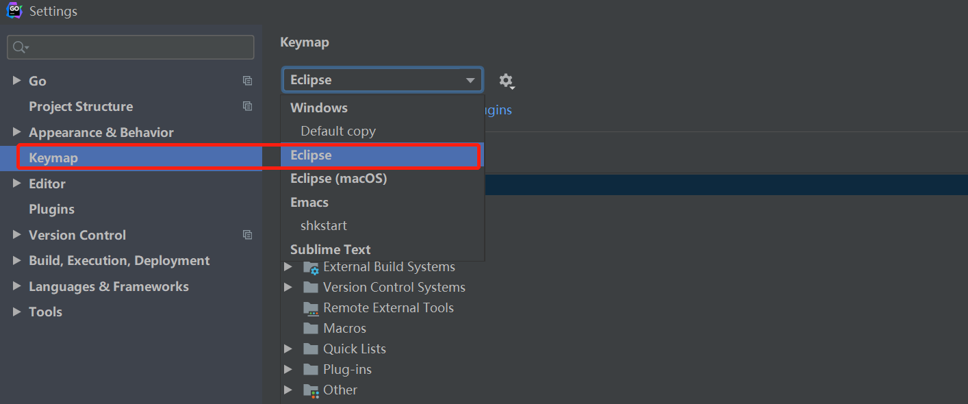The image size is (968, 404).
Task: Select Windows keymap from the list
Action: pyautogui.click(x=383, y=108)
